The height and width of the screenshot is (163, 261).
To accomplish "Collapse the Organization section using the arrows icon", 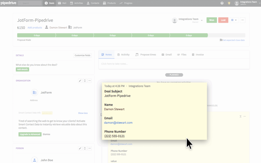I will [x=85, y=81].
